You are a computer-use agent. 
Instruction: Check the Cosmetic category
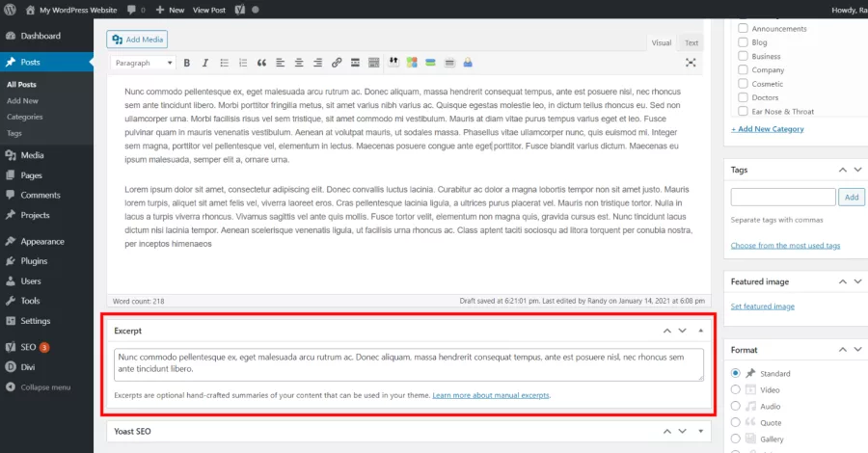click(x=743, y=84)
